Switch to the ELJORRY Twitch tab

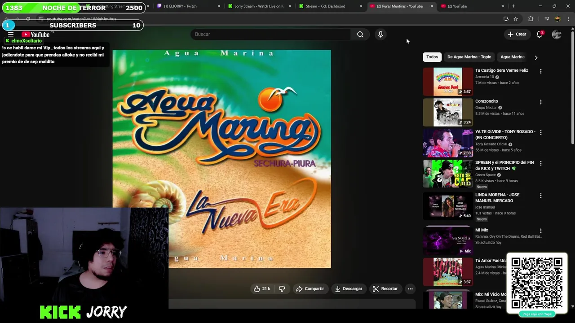click(188, 6)
